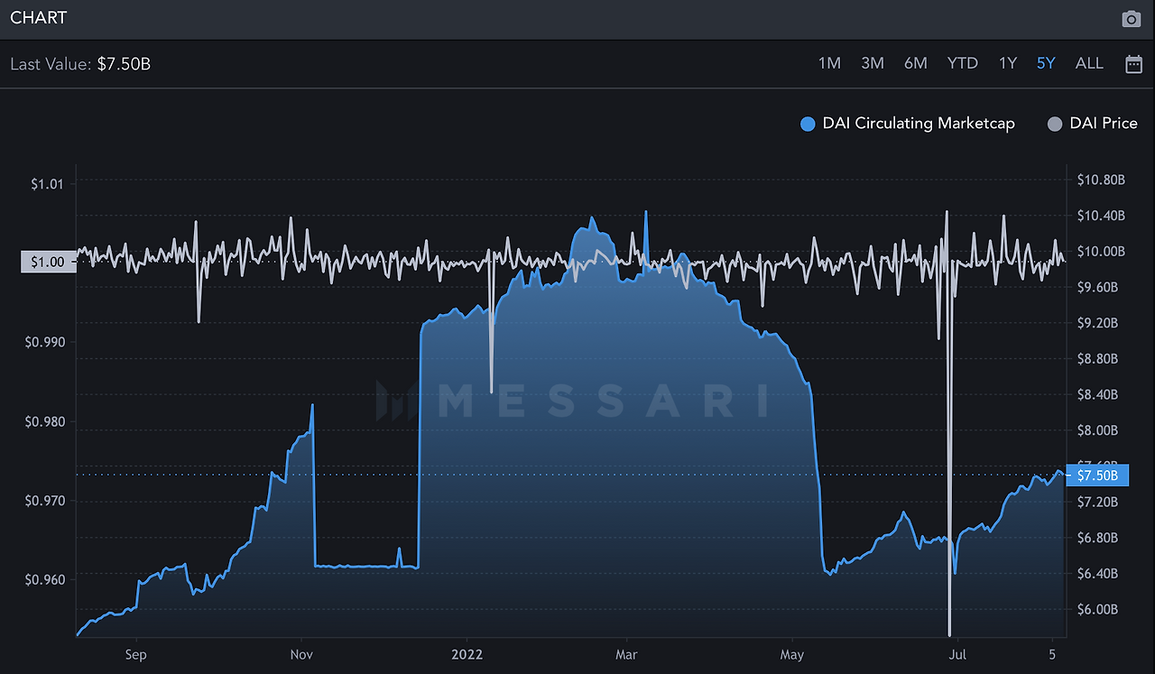Click the 2022 date axis label
This screenshot has width=1155, height=674.
point(467,654)
